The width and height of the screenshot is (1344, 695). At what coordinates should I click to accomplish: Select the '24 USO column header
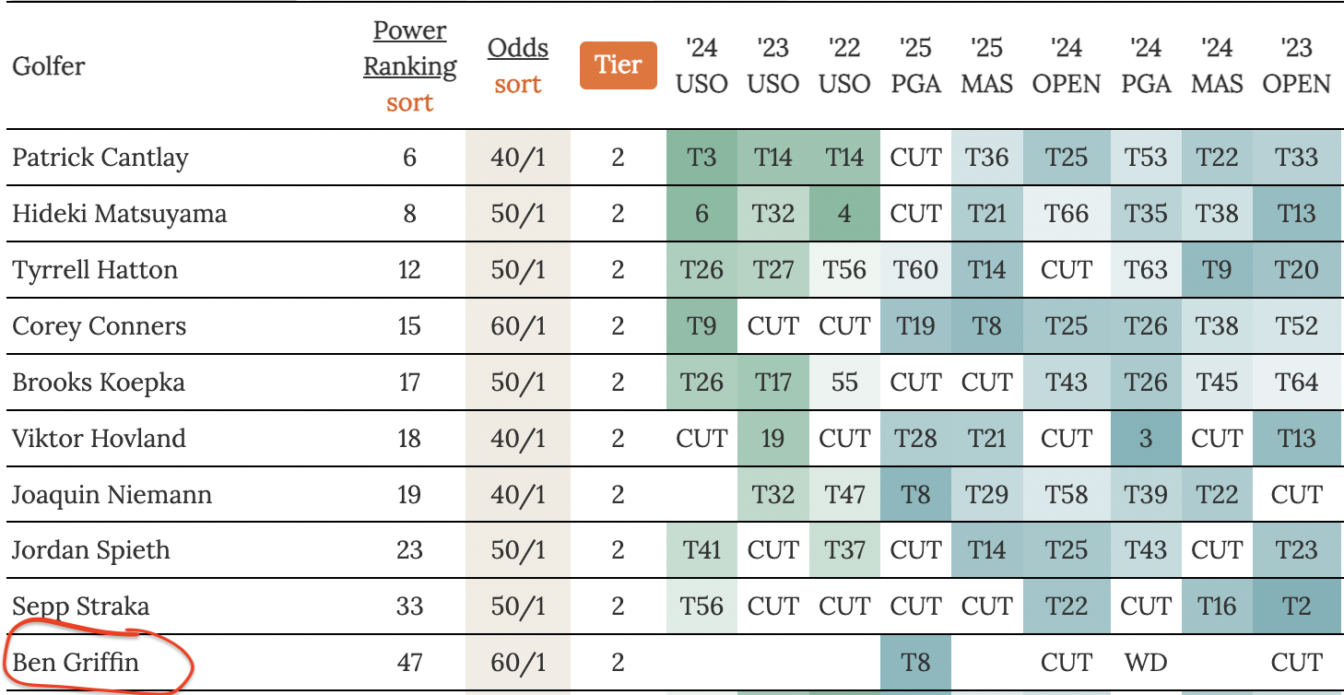[701, 65]
